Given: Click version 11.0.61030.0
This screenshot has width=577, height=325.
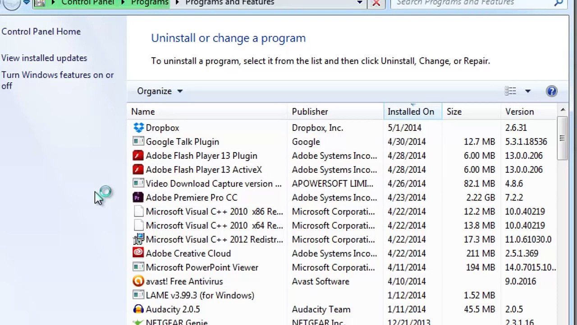Looking at the screenshot, I should (528, 240).
